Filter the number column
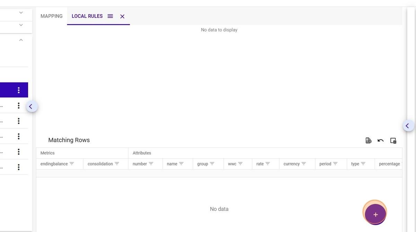The image size is (416, 232). [151, 164]
